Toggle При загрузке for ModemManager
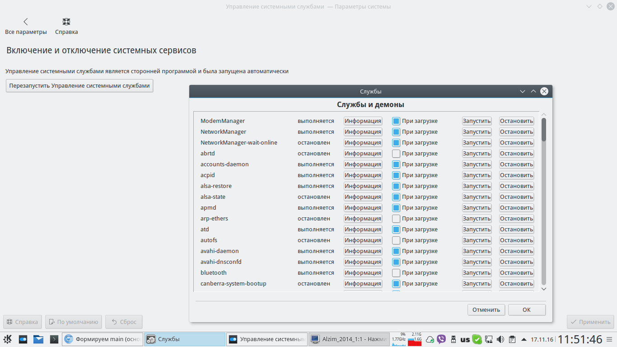 point(396,121)
